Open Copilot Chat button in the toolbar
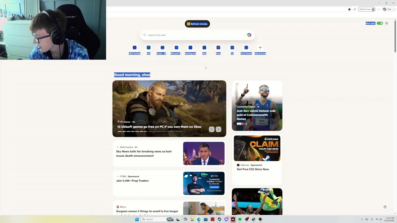The height and width of the screenshot is (223, 397). (387, 9)
